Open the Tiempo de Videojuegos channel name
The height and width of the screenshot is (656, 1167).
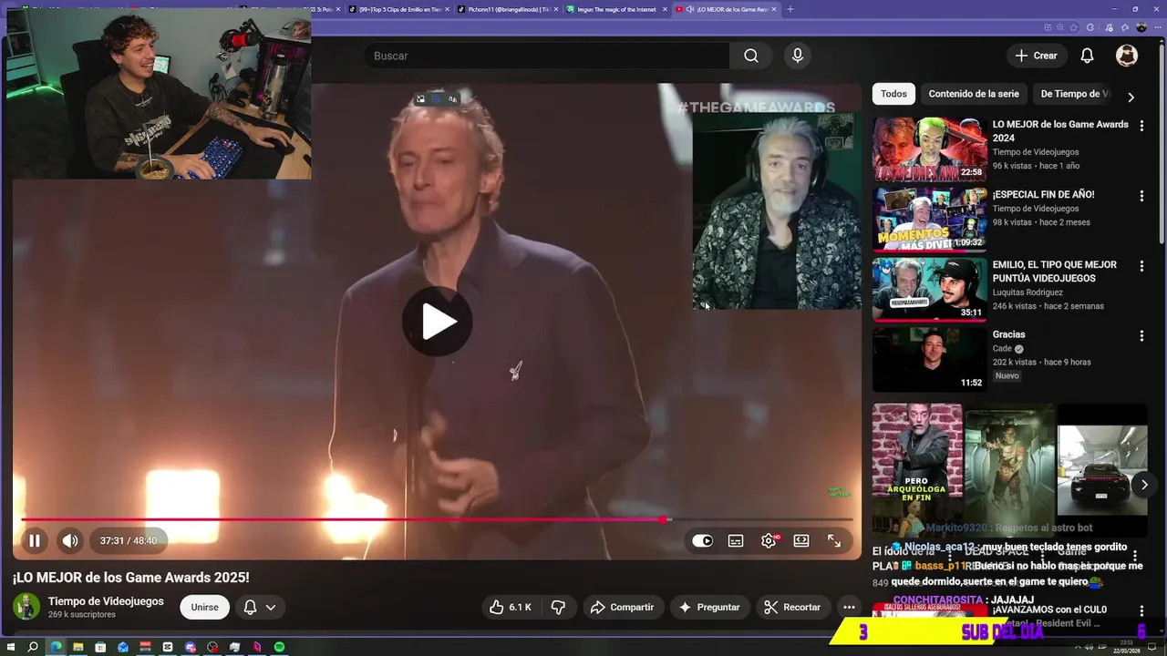click(106, 601)
